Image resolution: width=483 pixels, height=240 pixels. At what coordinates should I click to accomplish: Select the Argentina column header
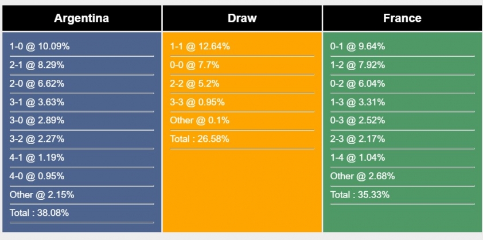81,18
